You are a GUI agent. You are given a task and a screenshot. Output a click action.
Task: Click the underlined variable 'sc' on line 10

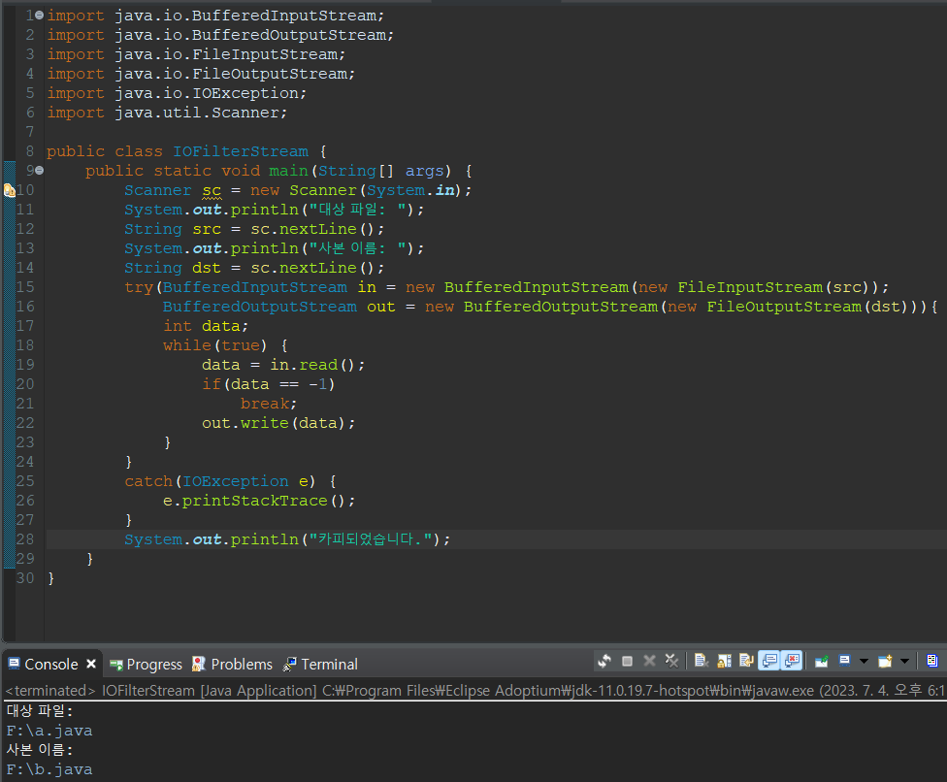(212, 190)
